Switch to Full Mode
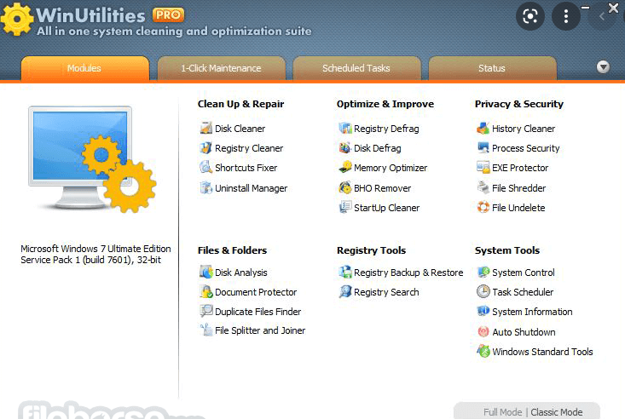The height and width of the screenshot is (419, 625). pos(502,412)
